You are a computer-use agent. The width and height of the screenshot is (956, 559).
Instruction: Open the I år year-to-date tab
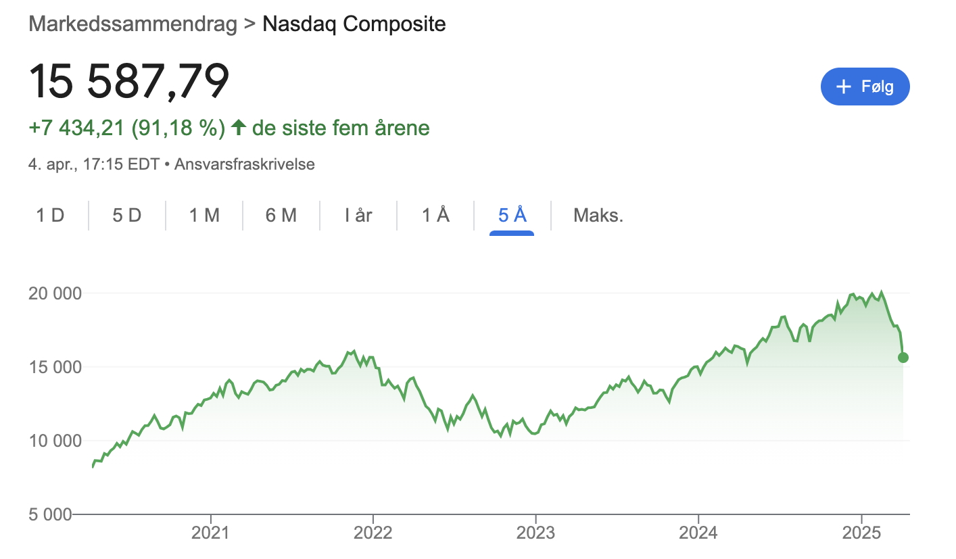coord(358,216)
